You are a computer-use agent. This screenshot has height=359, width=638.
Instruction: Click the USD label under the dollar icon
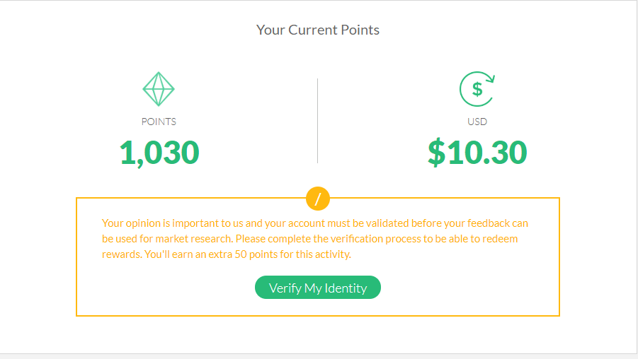click(x=477, y=122)
